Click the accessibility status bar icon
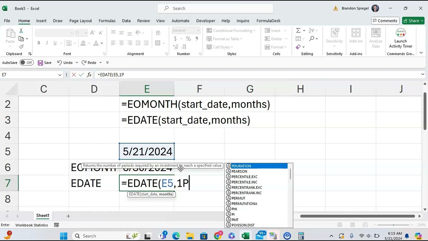The width and height of the screenshot is (428, 241). (x=57, y=225)
